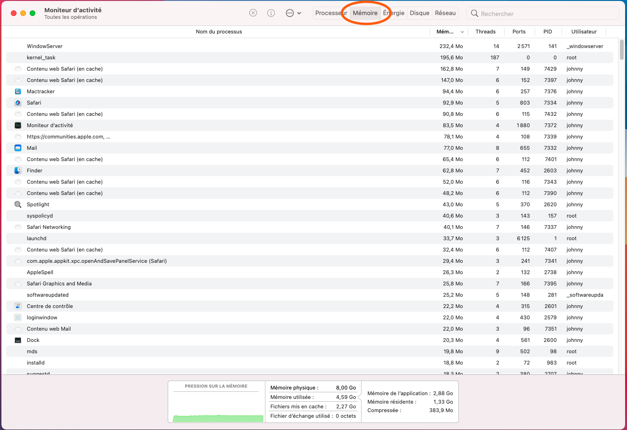Sort by the Threads column header

[x=485, y=32]
